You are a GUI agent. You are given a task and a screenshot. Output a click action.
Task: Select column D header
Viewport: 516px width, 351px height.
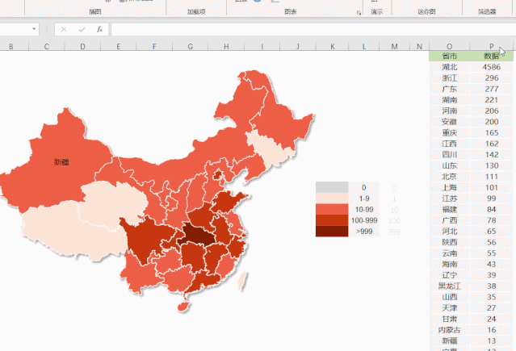tap(82, 46)
